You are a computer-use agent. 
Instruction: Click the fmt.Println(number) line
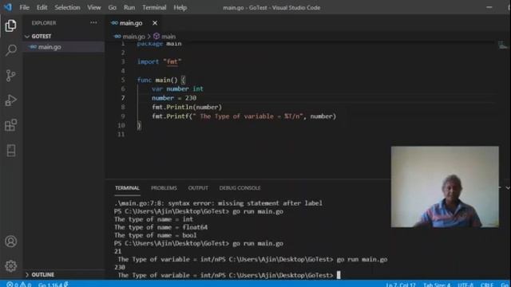pos(187,107)
